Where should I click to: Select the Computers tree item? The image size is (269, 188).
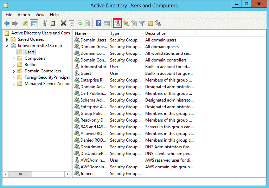[x=35, y=58]
